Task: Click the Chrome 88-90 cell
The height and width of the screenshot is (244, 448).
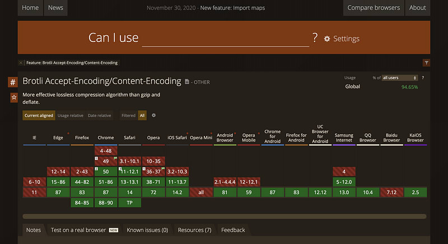Action: coord(106,203)
